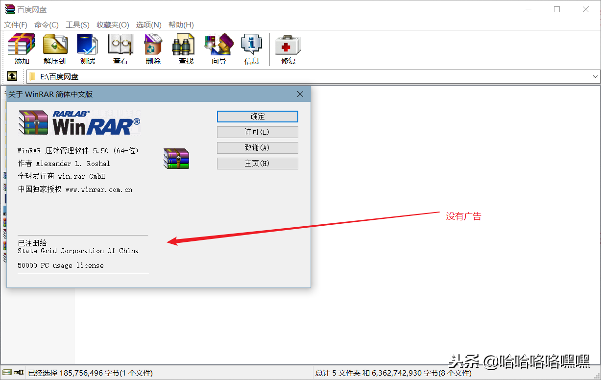Click the Test (测试) toolbar icon
Screen dimensions: 601x380
[x=87, y=49]
